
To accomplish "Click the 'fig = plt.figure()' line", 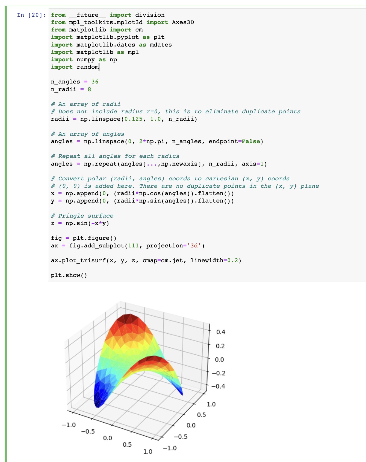I will (x=84, y=238).
